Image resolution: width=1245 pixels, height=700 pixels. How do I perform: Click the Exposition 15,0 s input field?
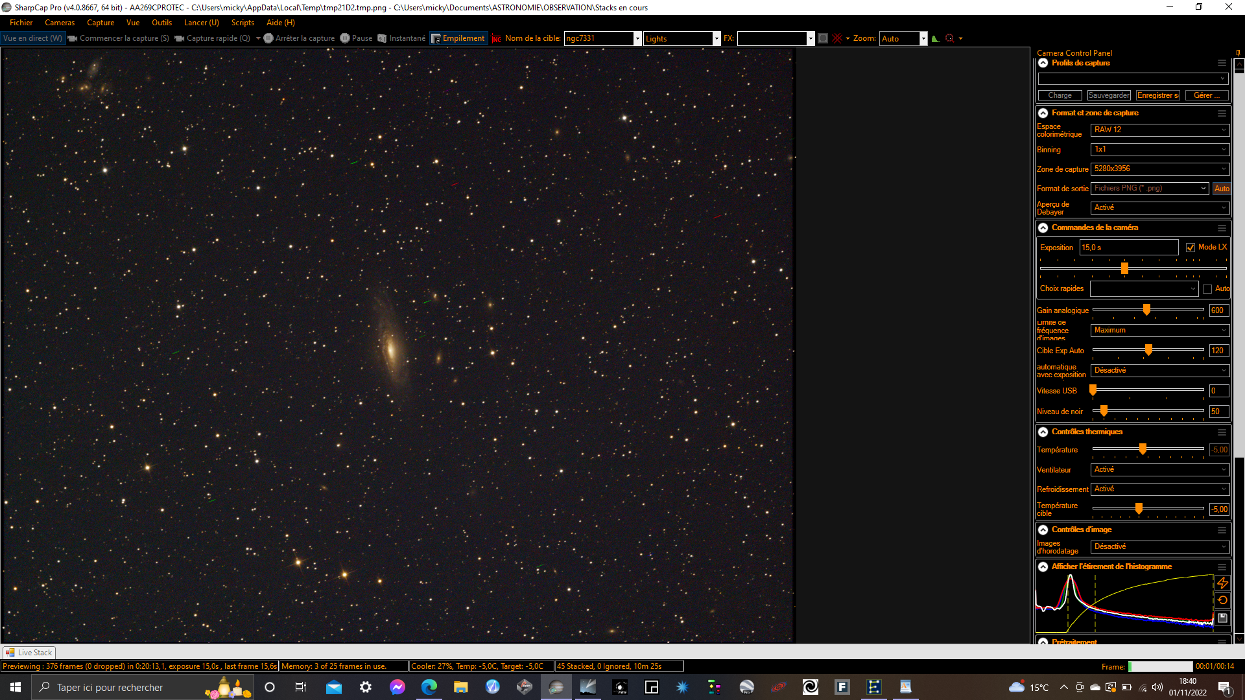(1129, 248)
